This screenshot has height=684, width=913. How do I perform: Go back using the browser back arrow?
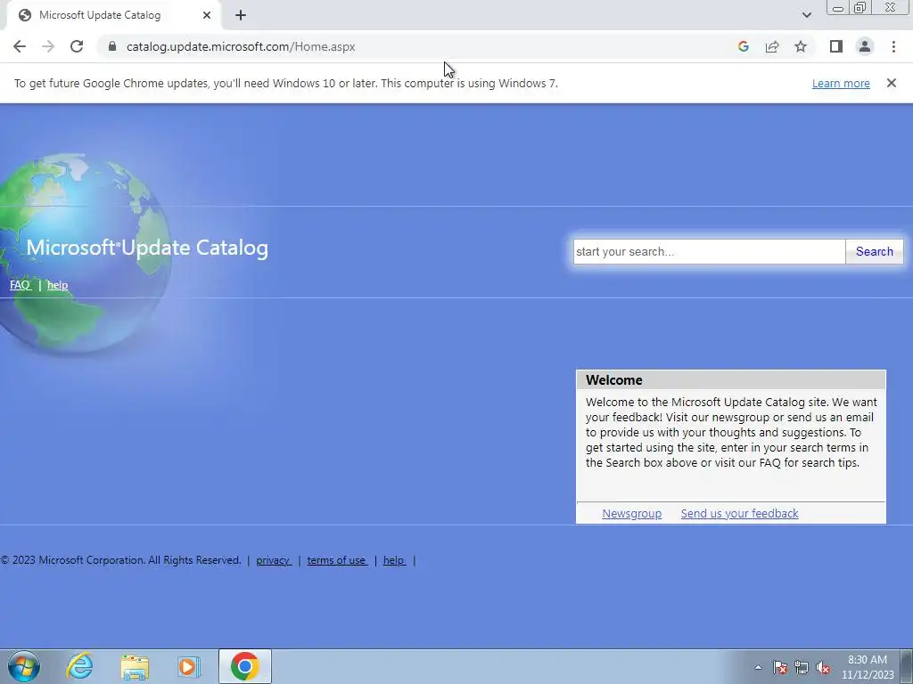tap(20, 46)
